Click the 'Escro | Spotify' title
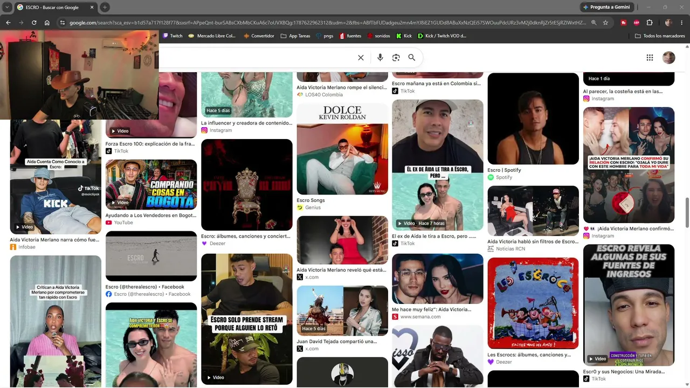This screenshot has width=690, height=388. 504,170
